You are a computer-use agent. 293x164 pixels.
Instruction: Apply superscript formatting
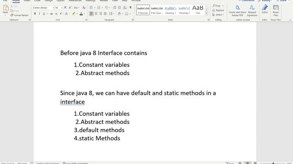click(61, 14)
